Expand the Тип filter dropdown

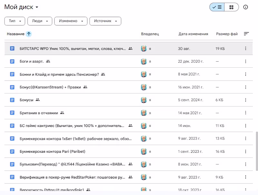15,21
